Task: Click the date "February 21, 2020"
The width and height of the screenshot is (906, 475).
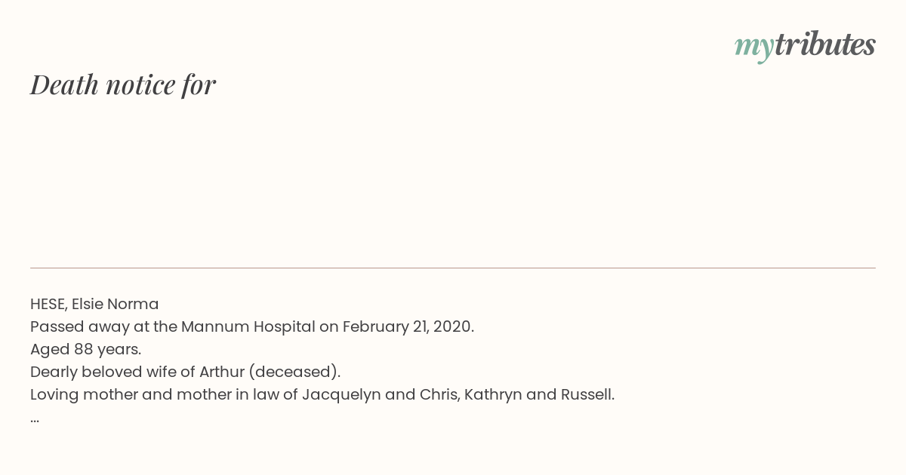Action: [x=408, y=326]
